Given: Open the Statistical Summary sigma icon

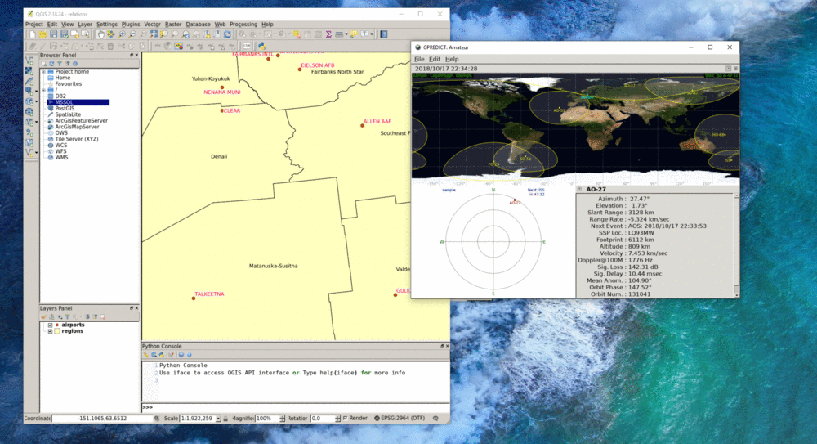Looking at the screenshot, I should (328, 34).
